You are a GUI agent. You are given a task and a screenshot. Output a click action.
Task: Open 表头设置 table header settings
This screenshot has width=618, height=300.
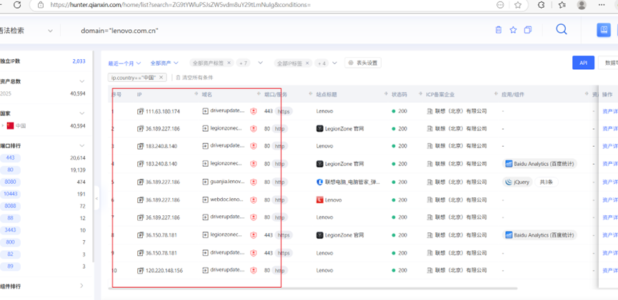(363, 63)
